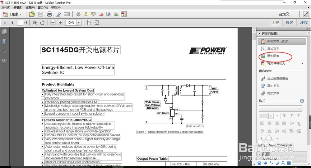
Task: Expand format options with plus icon
Action: [x=302, y=101]
